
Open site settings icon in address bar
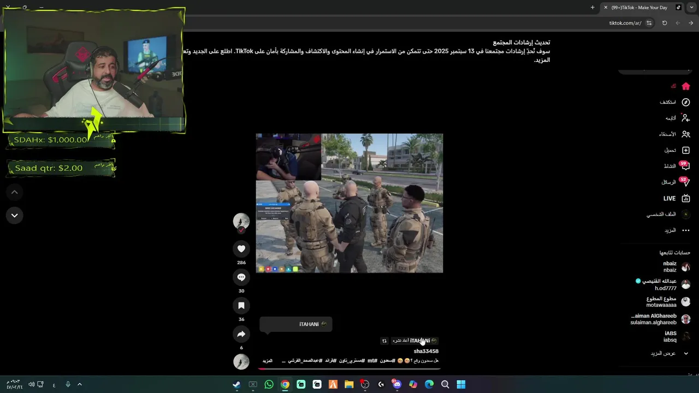click(x=649, y=23)
